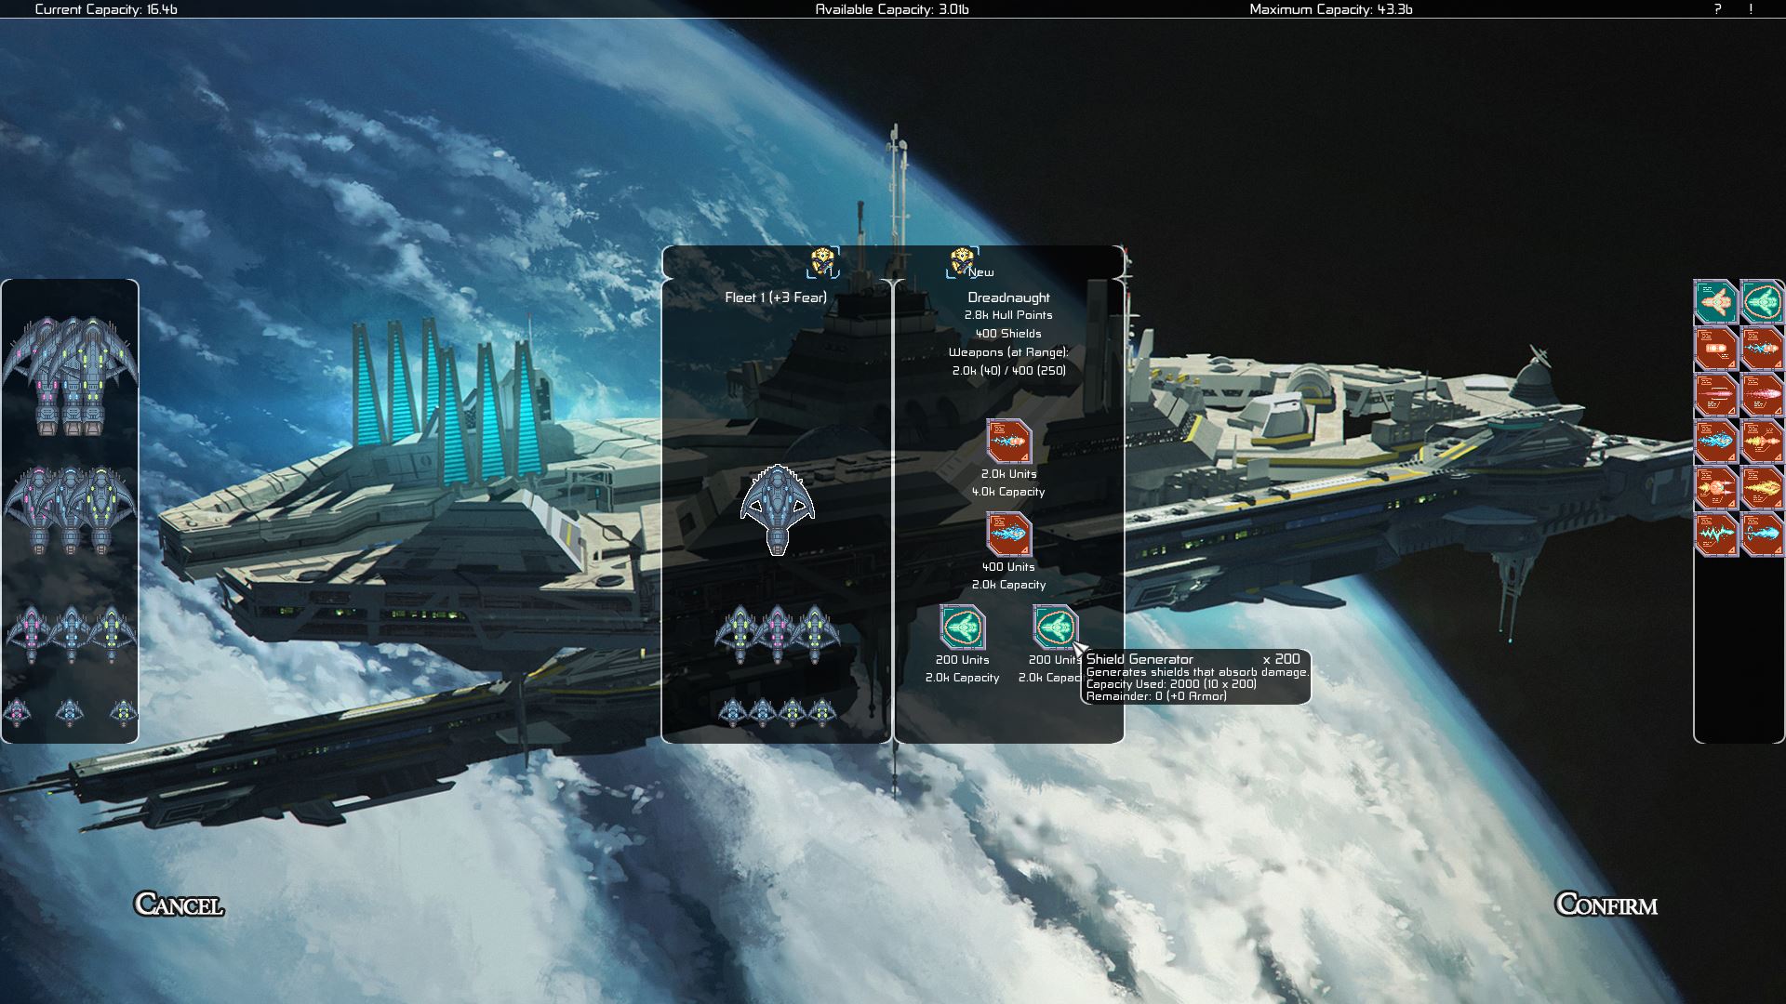Click the blue torpedo module at bottom right palette

1764,535
